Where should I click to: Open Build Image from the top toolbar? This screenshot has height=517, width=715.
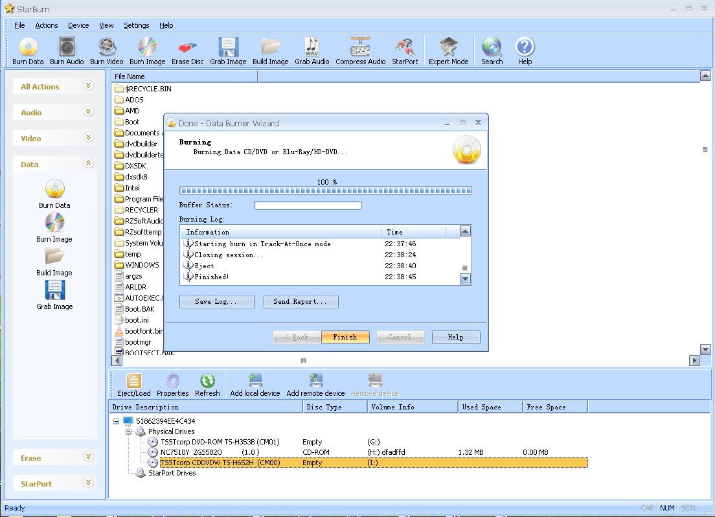(271, 51)
